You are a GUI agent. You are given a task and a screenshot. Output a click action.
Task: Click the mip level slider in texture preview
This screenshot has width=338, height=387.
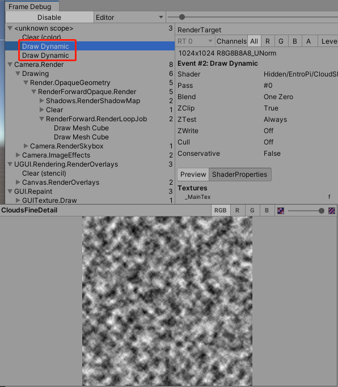coord(306,211)
